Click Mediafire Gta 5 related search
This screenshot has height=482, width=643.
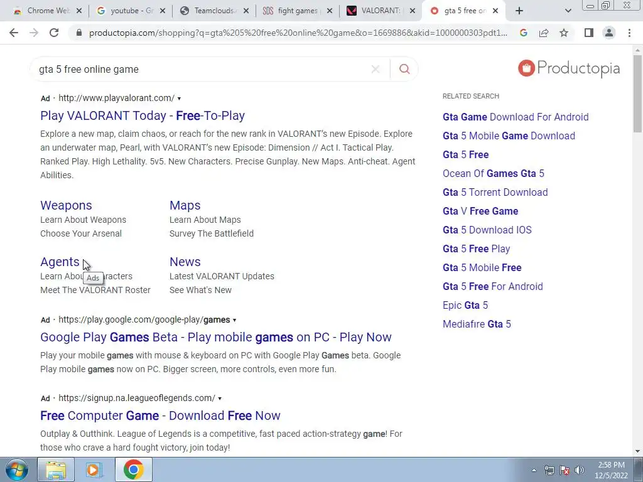[x=477, y=324]
